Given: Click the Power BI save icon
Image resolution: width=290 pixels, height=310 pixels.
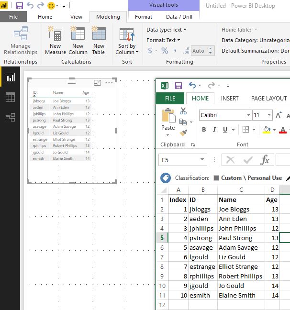Looking at the screenshot, I should pos(20,6).
